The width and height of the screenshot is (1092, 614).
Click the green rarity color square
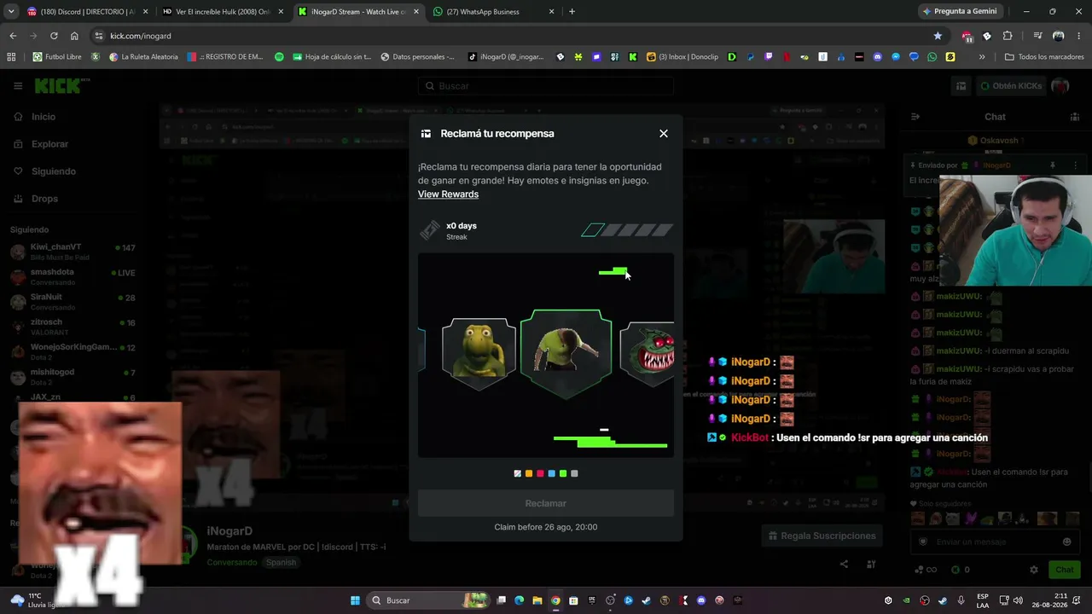(563, 473)
